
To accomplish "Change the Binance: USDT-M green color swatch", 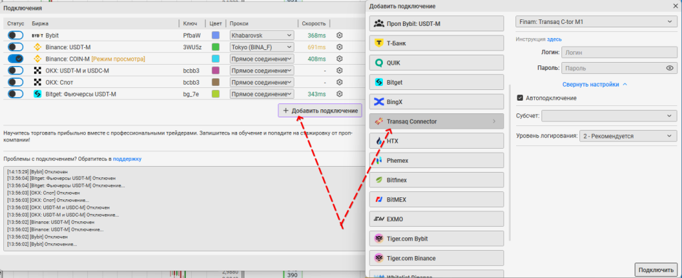I will (x=215, y=47).
